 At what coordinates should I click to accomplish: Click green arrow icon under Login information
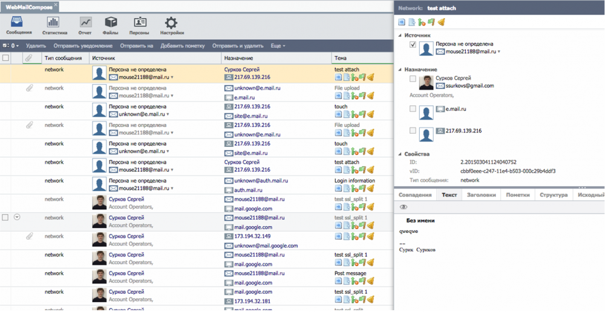coord(355,188)
